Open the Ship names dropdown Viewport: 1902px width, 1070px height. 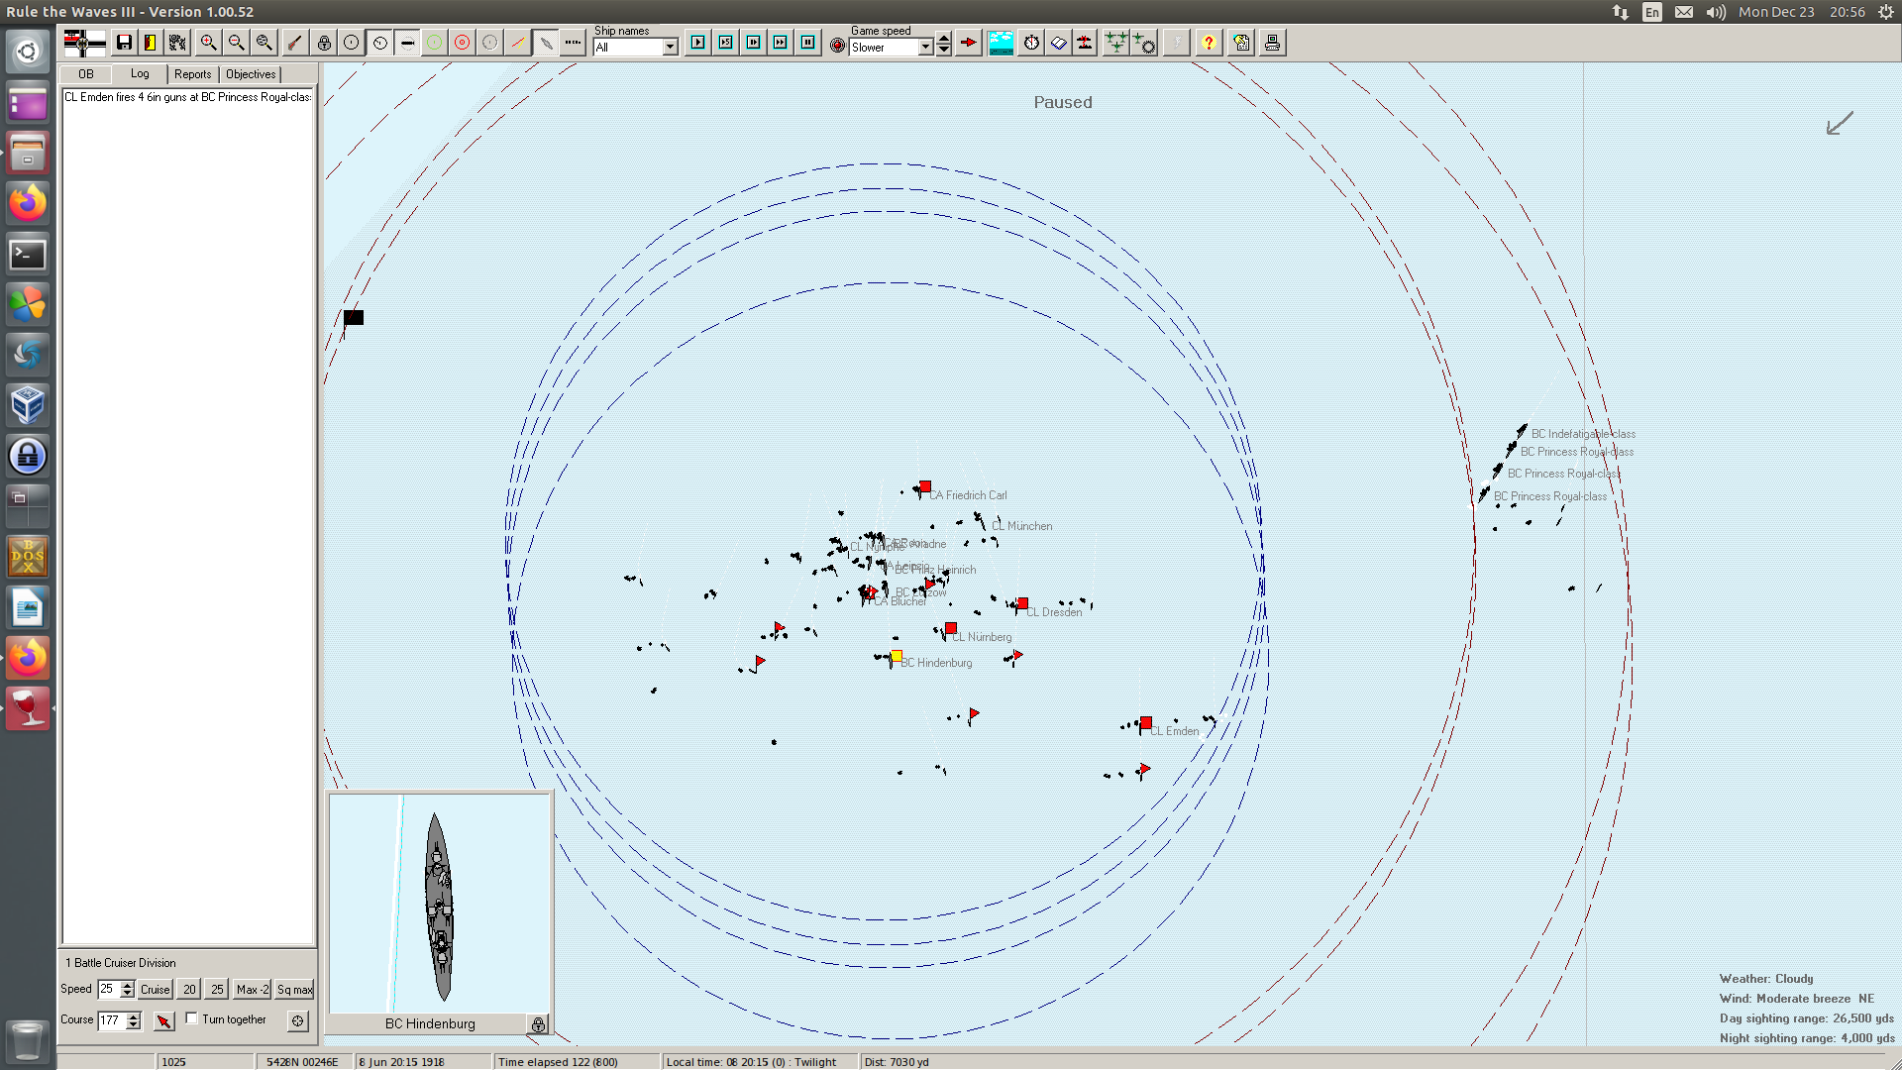tap(670, 48)
